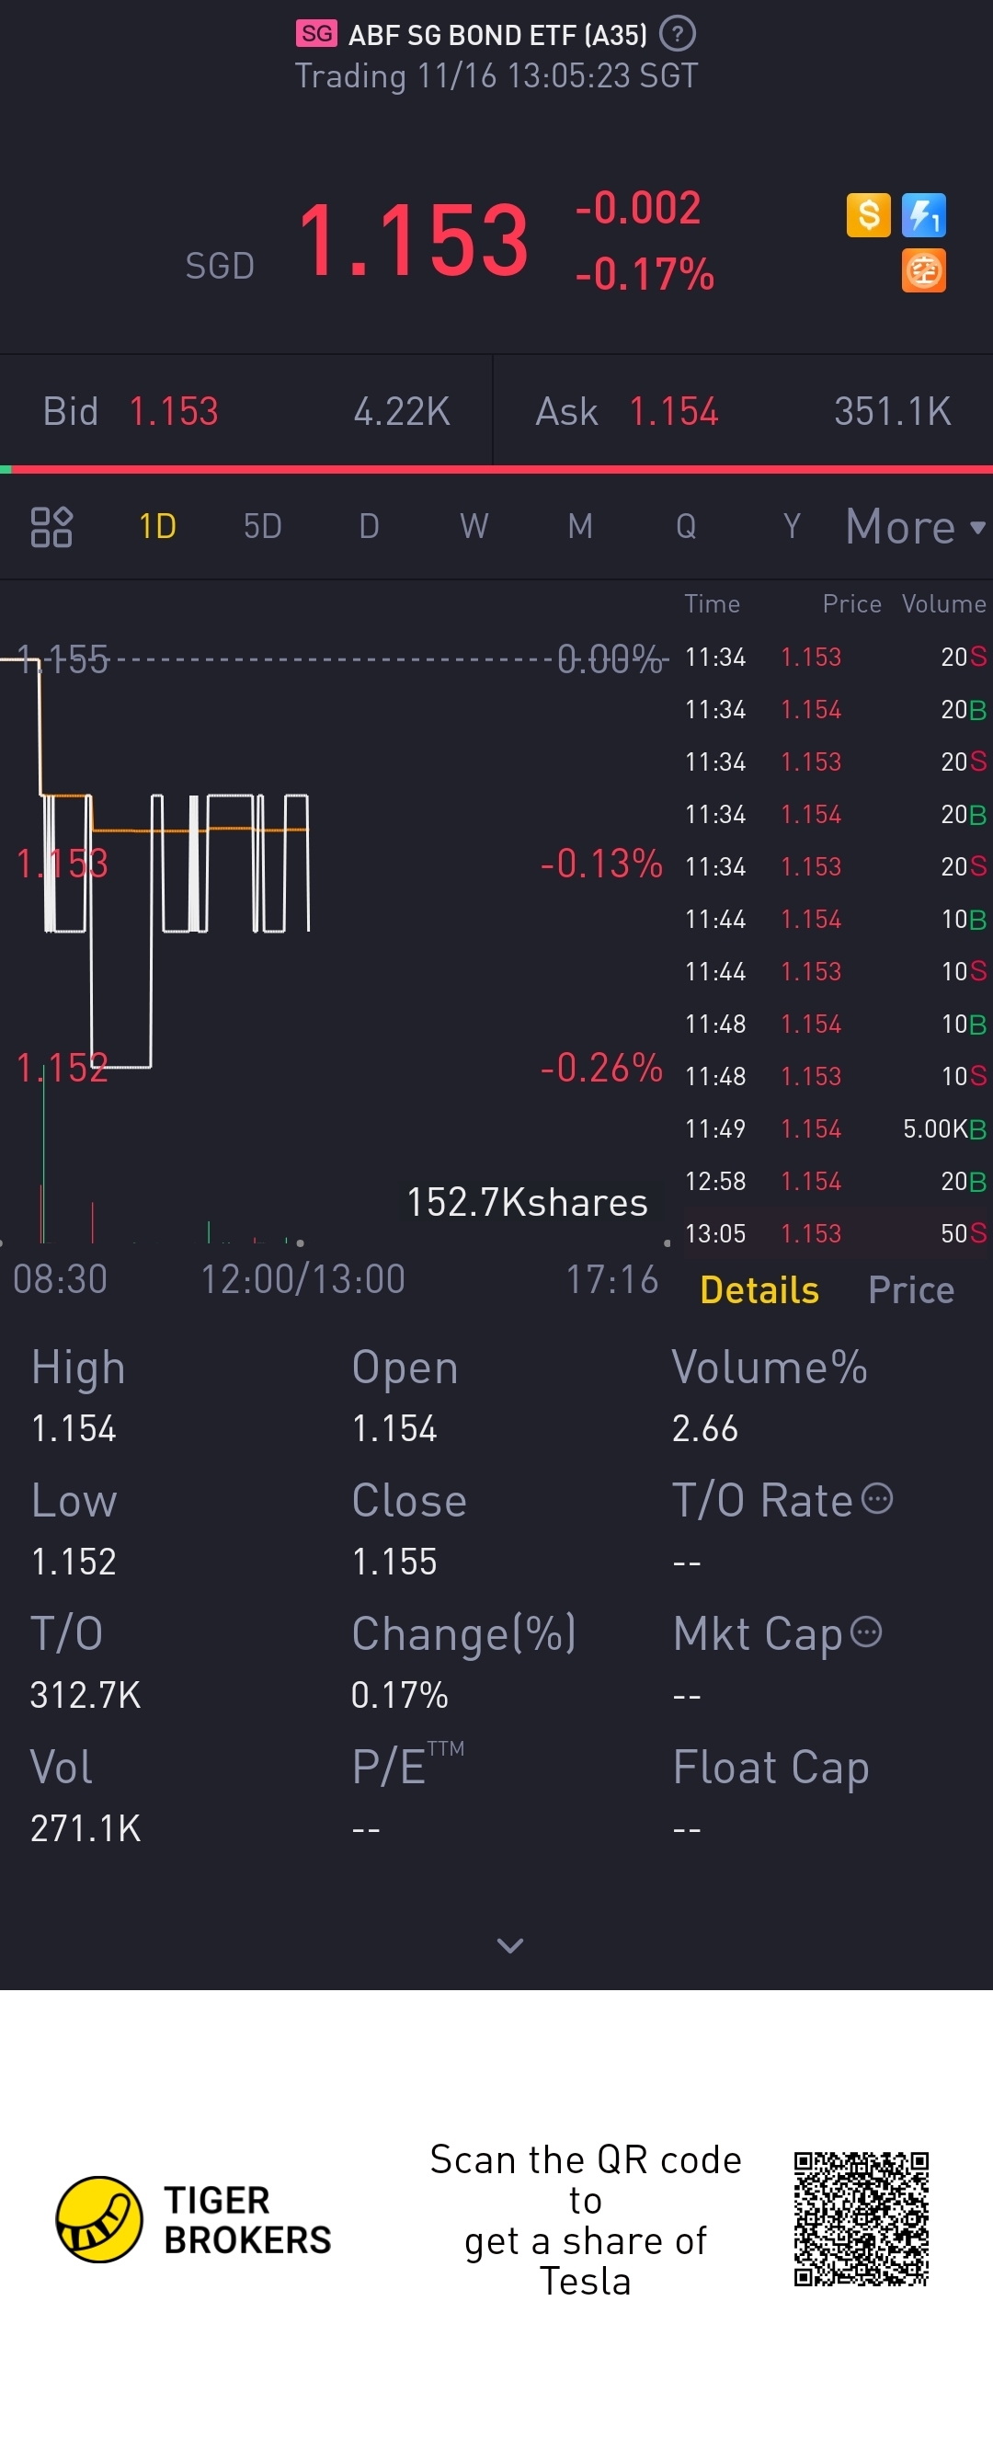993x2450 pixels.
Task: Select the Details tab
Action: tap(759, 1289)
